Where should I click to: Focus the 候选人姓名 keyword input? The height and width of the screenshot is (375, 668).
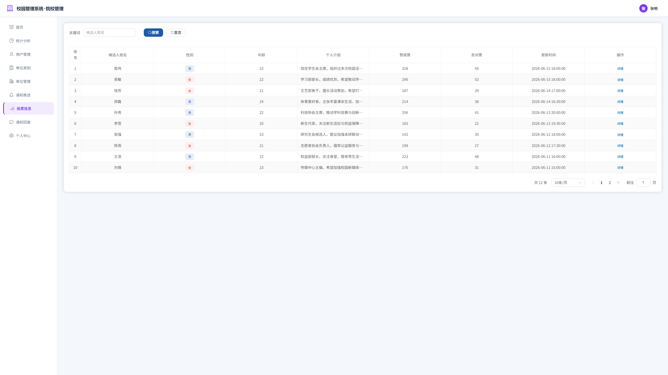109,33
